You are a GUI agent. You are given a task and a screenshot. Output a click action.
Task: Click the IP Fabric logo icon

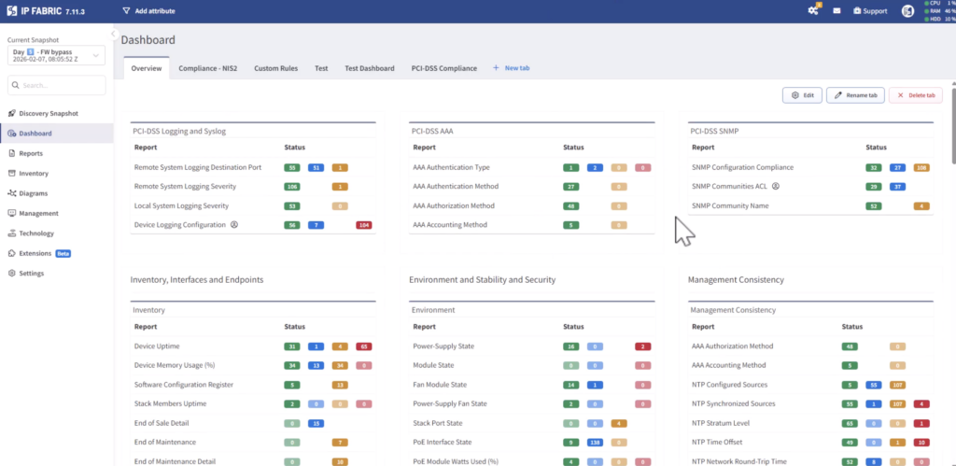tap(11, 10)
